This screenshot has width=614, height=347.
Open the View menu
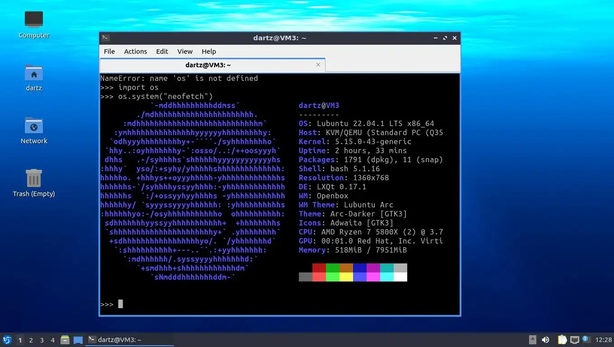click(x=185, y=52)
